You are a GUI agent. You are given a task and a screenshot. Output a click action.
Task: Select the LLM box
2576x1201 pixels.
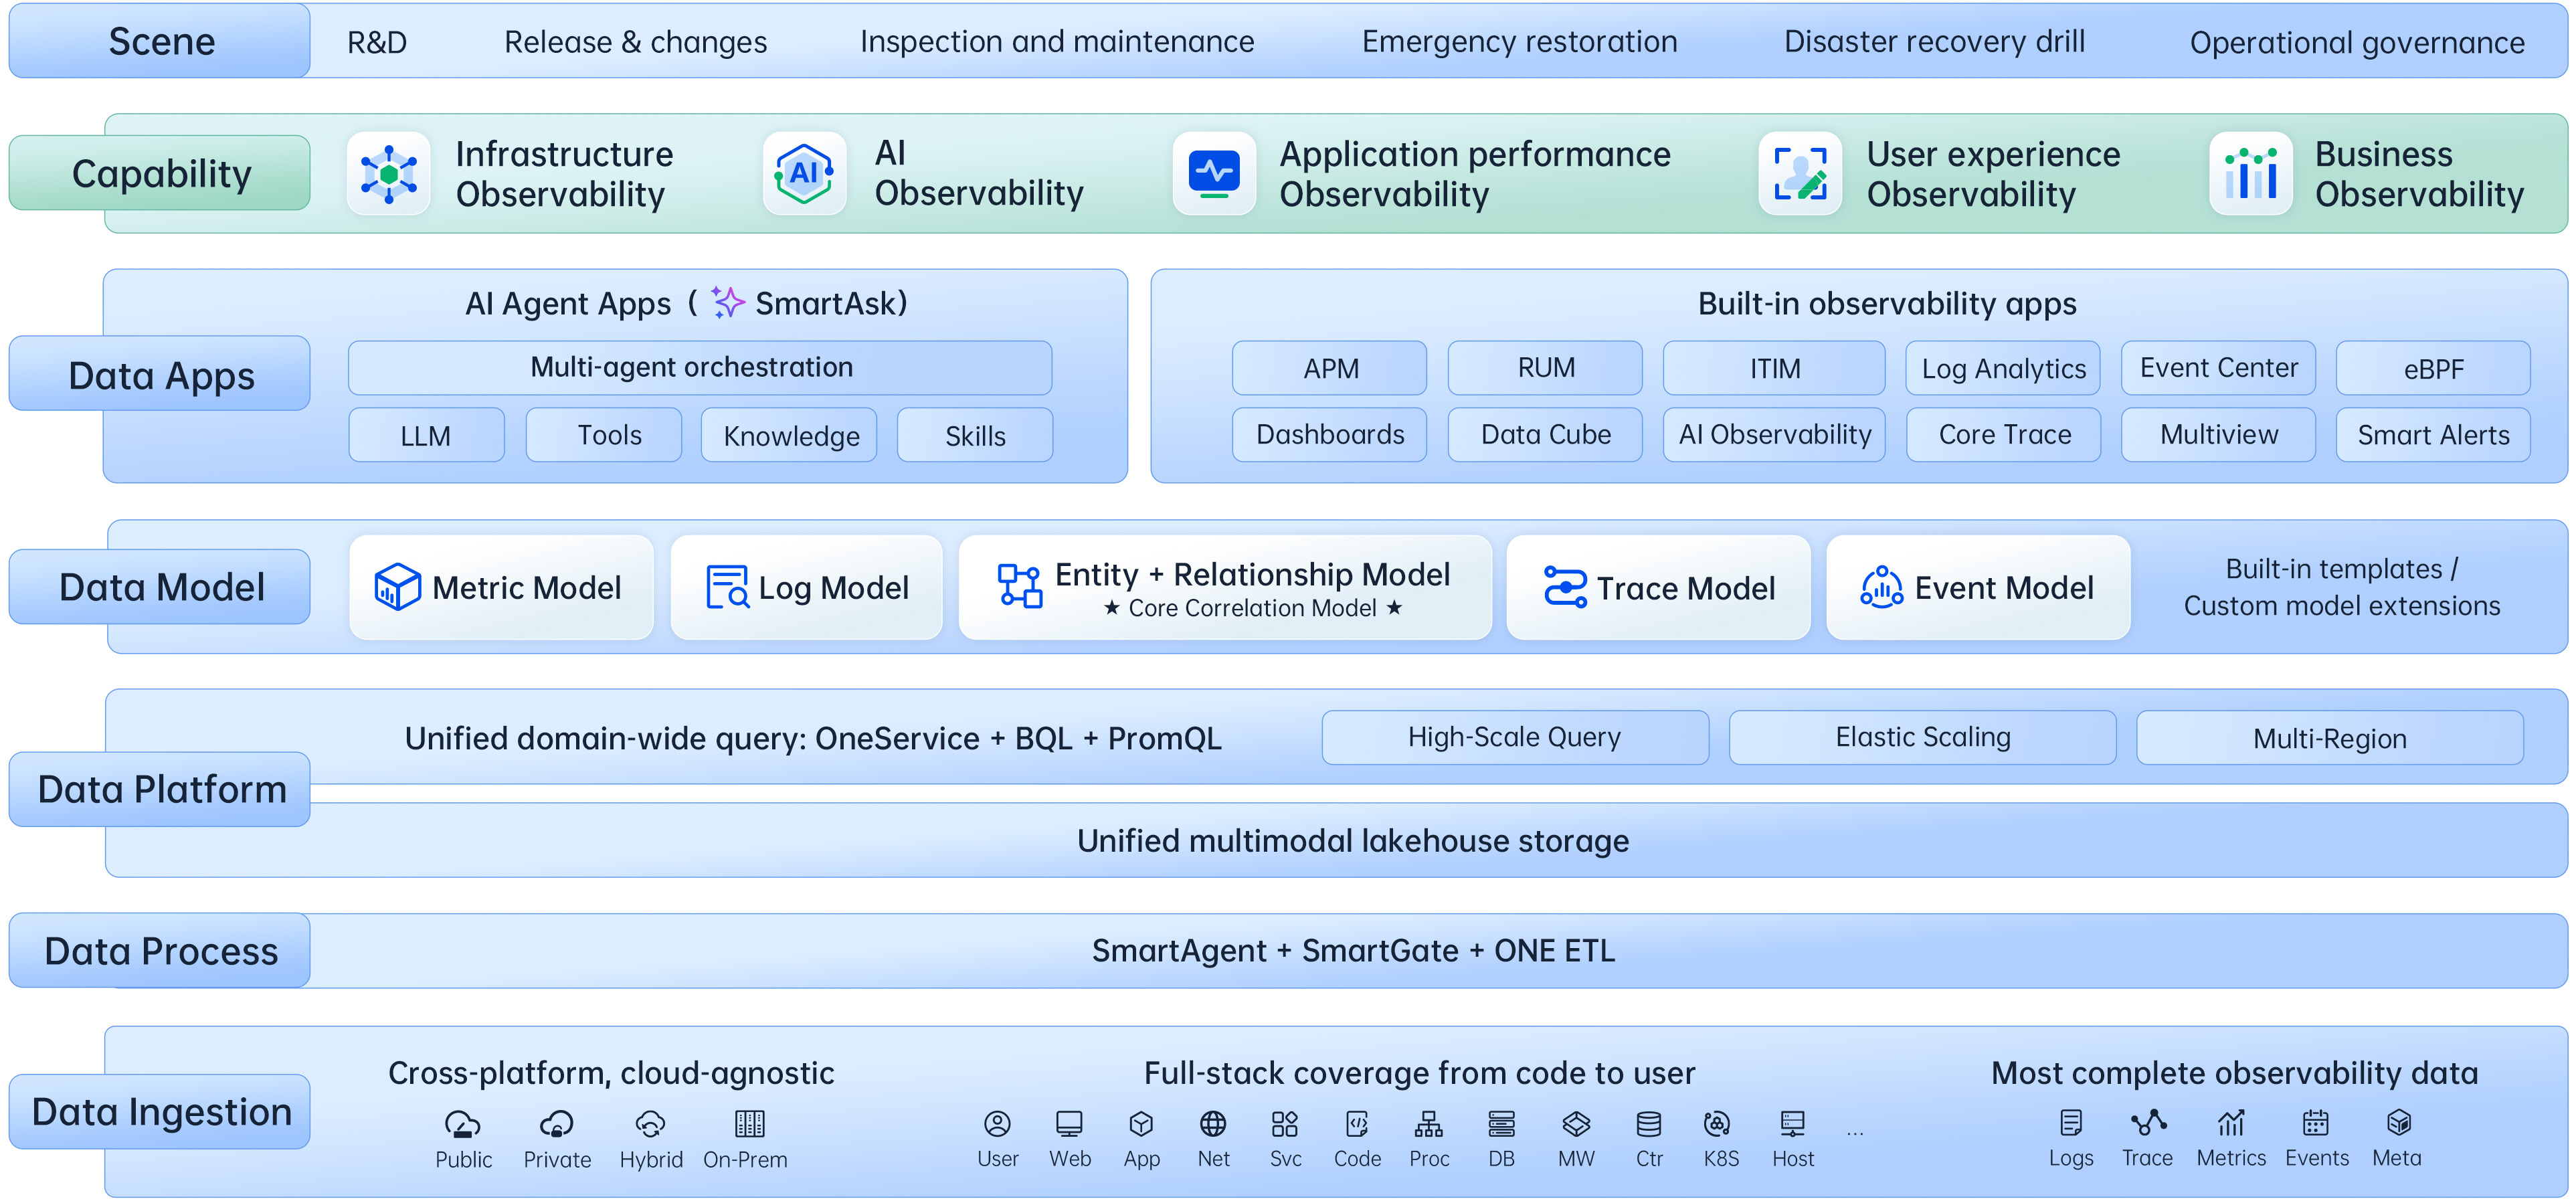coord(426,435)
